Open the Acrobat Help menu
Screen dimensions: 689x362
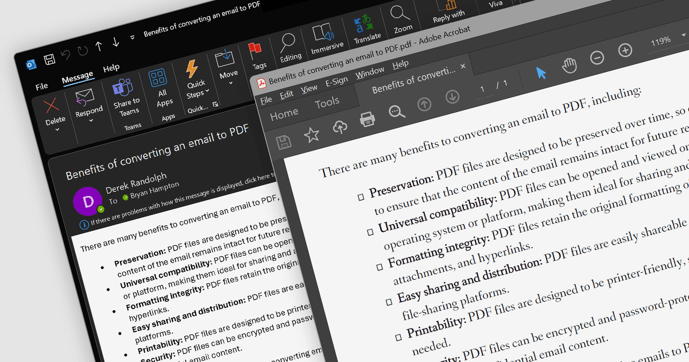coord(400,64)
